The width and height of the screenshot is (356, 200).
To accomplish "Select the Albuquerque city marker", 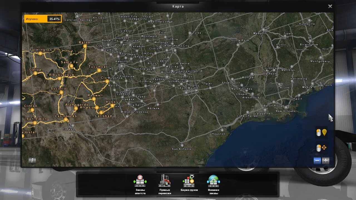I will click(60, 78).
